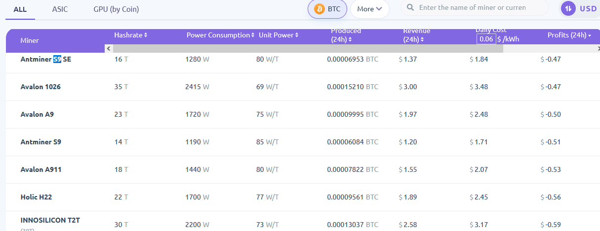Click the purple currency swap icon
This screenshot has width=600, height=231.
point(568,8)
